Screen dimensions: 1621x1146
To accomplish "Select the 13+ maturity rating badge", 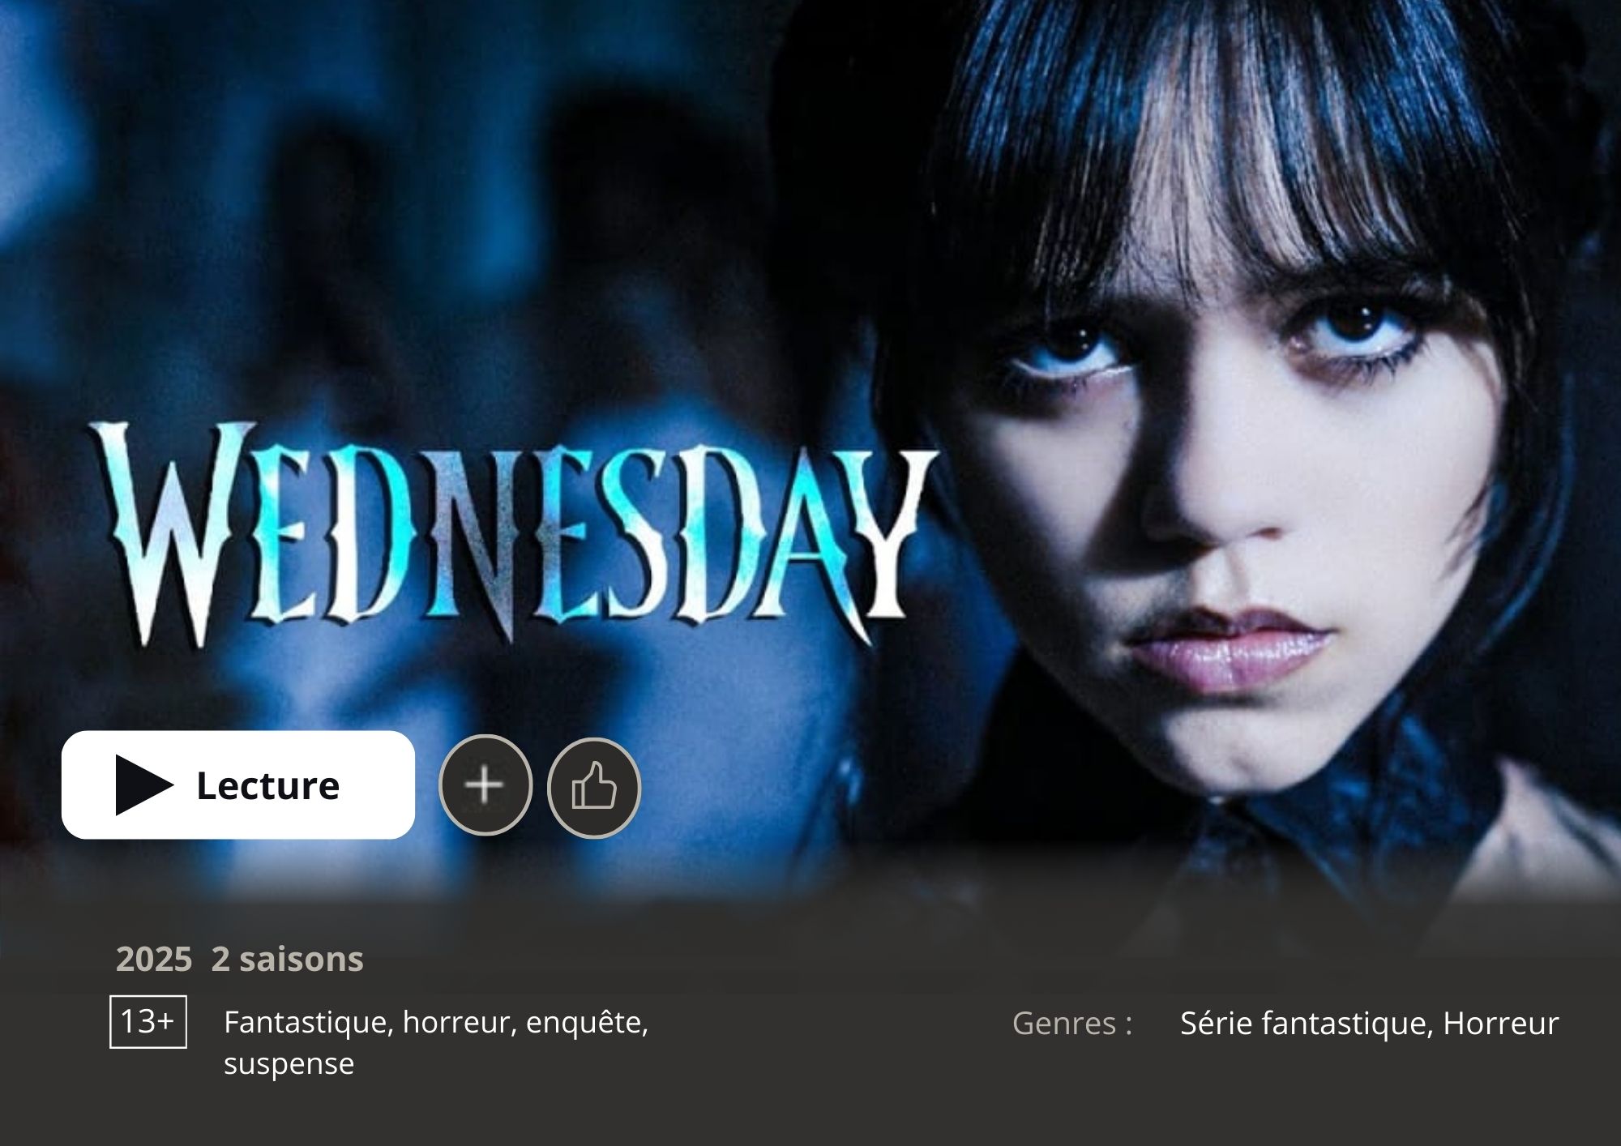I will tap(148, 1022).
